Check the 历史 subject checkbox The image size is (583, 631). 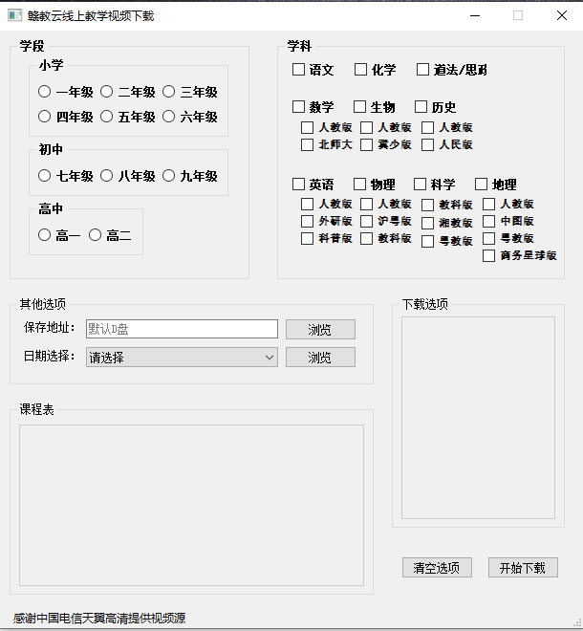point(421,107)
